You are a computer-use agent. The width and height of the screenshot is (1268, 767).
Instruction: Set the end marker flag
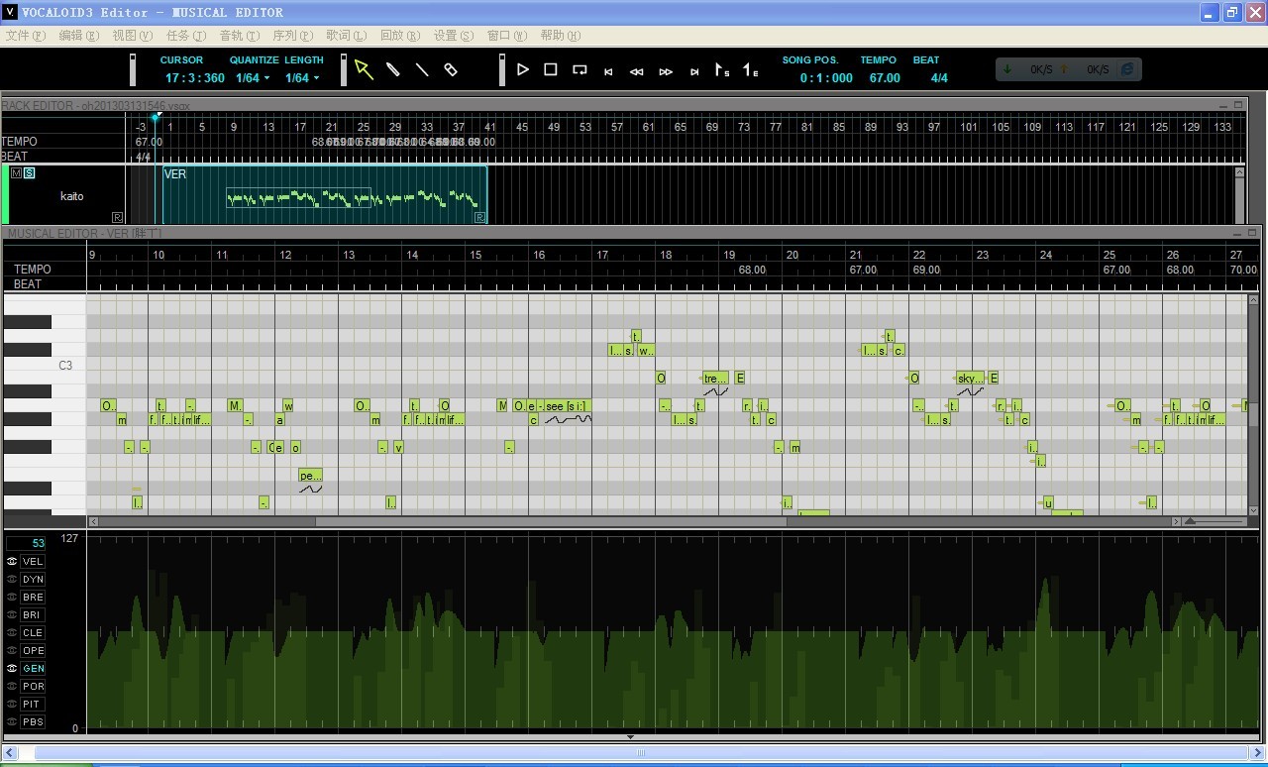[x=751, y=70]
